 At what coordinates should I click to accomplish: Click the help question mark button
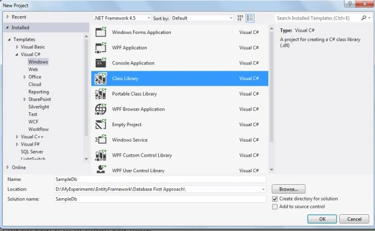click(350, 3)
